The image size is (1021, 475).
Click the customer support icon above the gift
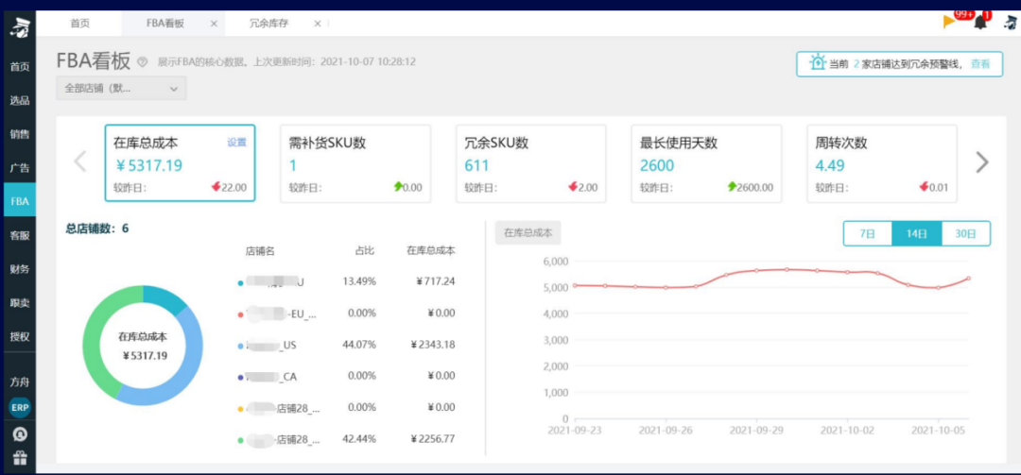(x=19, y=435)
